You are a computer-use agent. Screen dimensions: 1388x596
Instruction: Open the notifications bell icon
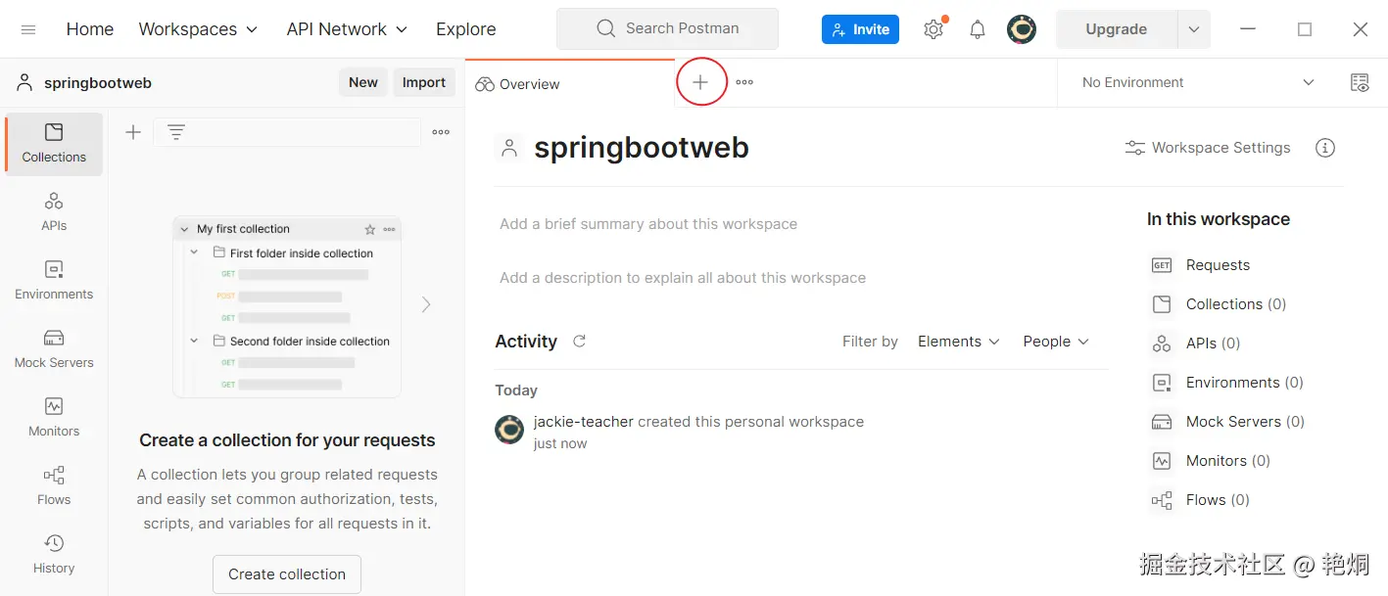pos(978,29)
